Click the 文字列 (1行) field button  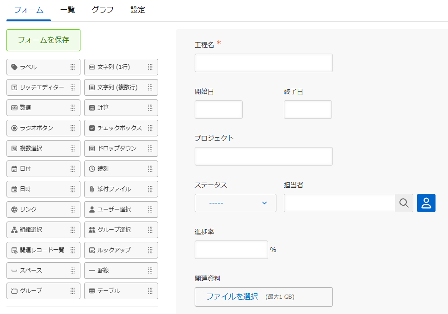click(x=121, y=67)
